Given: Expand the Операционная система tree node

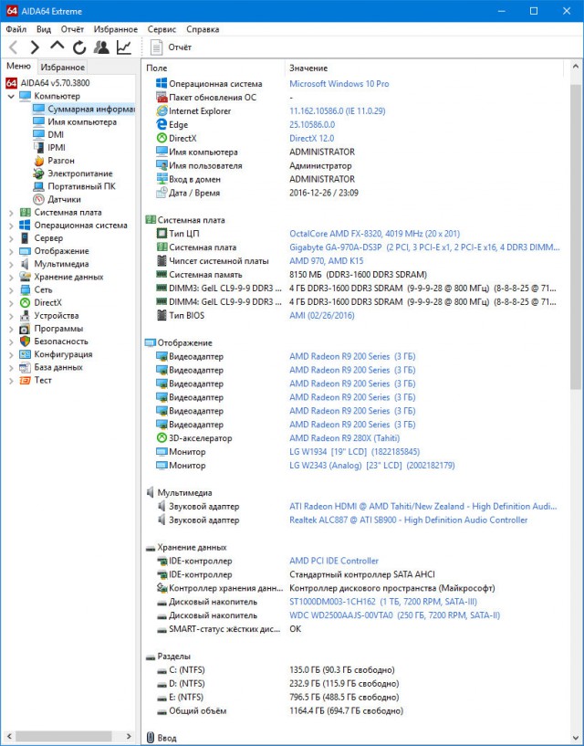Looking at the screenshot, I should [11, 226].
